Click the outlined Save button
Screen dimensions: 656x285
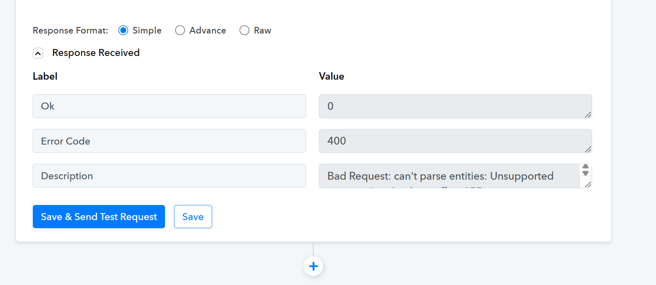[x=193, y=217]
